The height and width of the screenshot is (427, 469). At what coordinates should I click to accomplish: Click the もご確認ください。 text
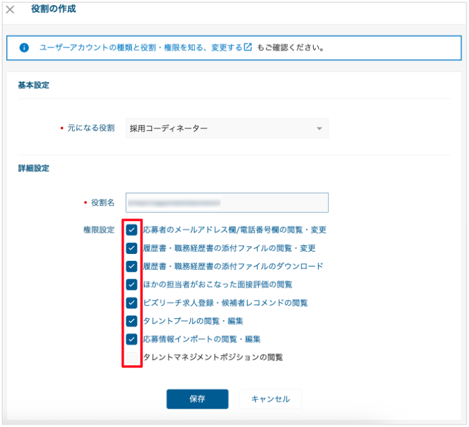(291, 47)
